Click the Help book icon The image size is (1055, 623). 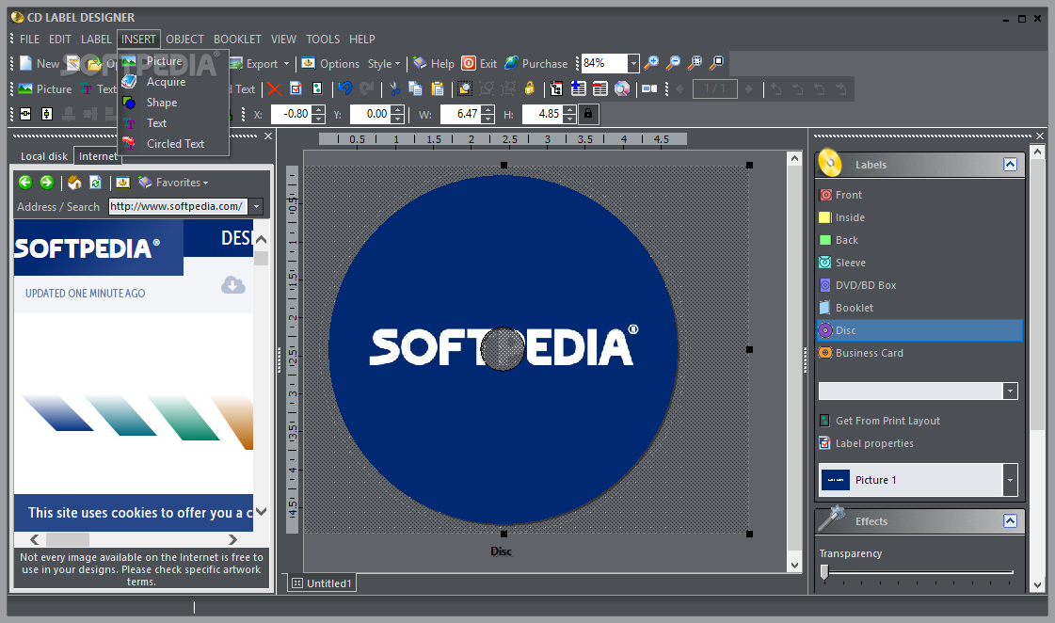(x=420, y=63)
